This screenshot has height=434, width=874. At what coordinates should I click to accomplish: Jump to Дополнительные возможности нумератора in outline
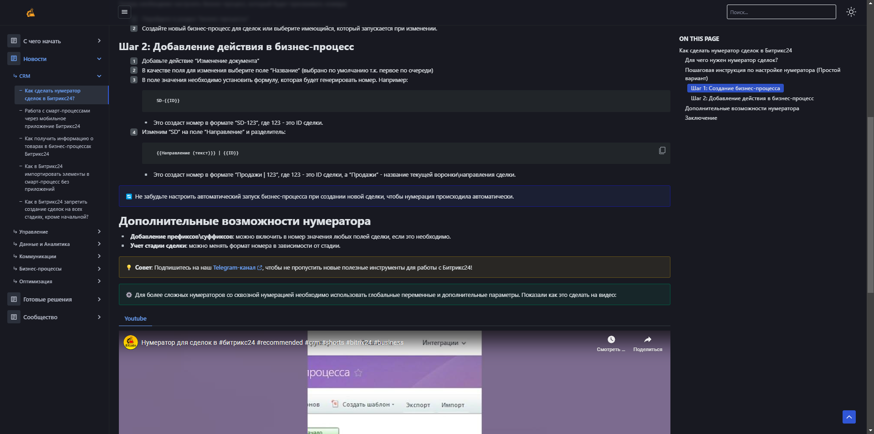742,108
